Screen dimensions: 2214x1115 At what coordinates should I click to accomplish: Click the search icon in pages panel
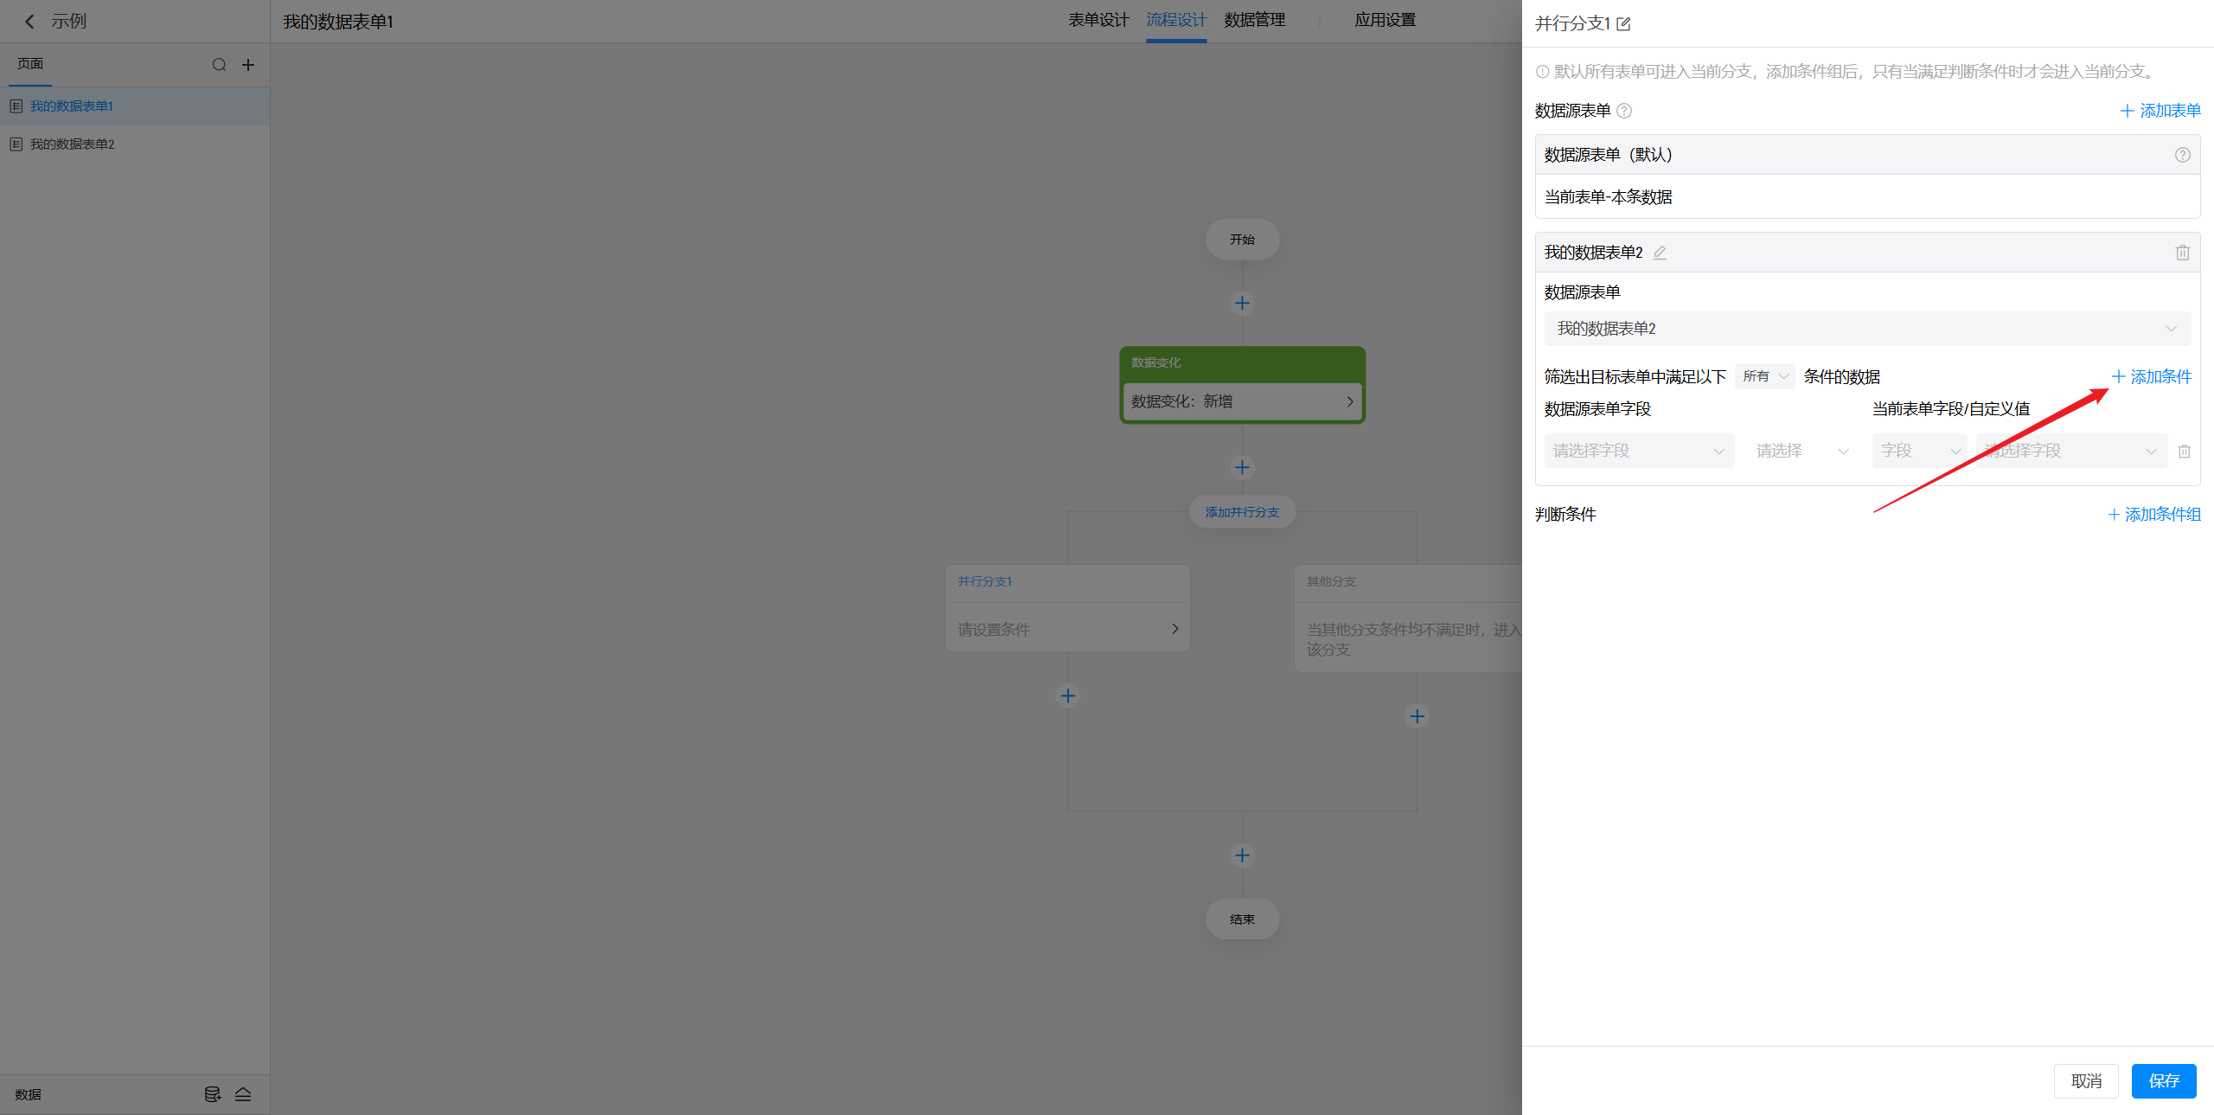pos(219,65)
